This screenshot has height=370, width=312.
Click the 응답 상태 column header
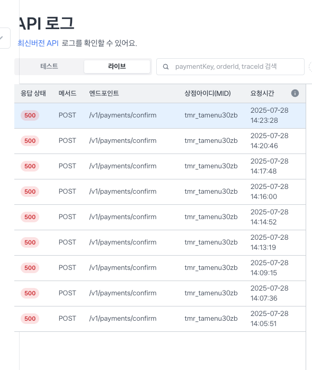[x=33, y=94]
